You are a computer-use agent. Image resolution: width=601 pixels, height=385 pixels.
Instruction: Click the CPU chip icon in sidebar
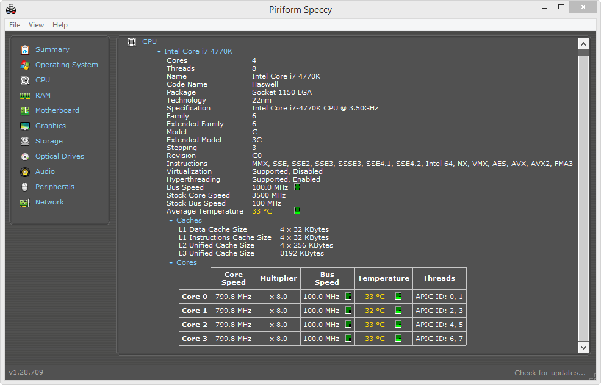coord(25,81)
